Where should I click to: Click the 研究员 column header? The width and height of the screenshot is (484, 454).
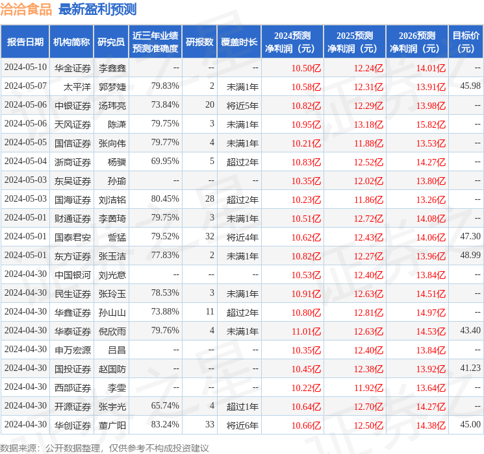point(111,42)
